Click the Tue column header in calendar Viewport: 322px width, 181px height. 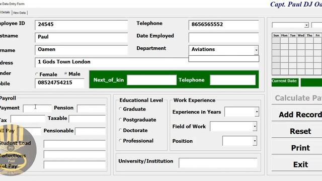[x=293, y=35]
